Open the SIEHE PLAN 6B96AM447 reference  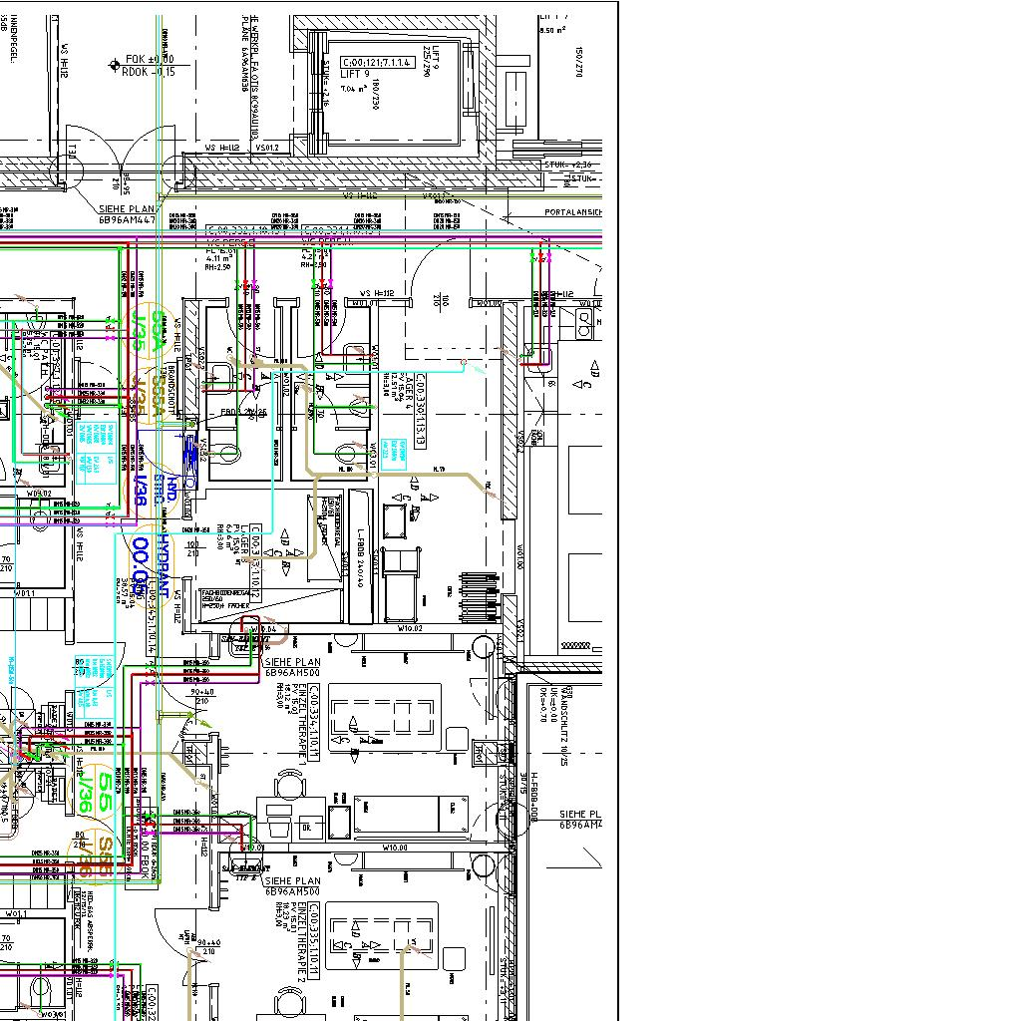(x=127, y=213)
